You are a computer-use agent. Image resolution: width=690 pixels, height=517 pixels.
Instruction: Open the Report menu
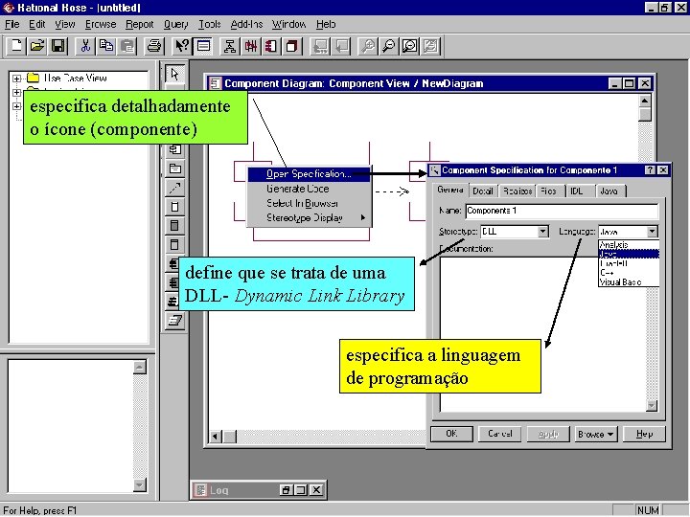click(140, 24)
